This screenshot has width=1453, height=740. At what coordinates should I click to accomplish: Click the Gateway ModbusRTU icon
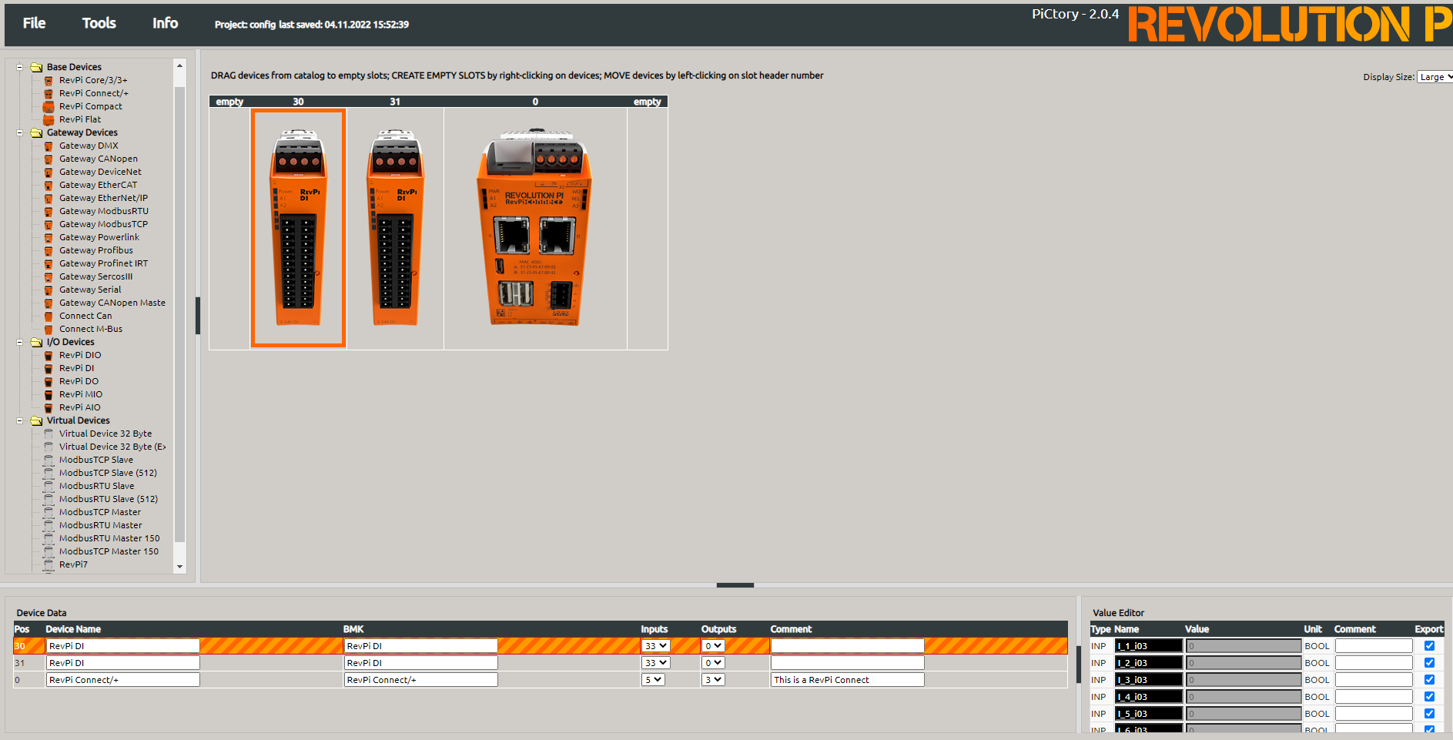pos(49,211)
